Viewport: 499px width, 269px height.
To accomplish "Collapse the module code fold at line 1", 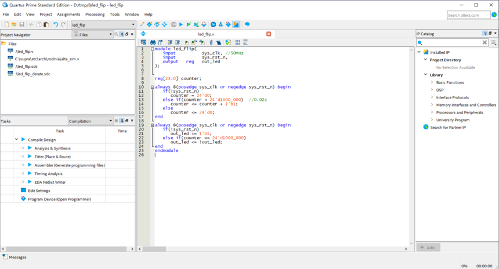I will 153,49.
